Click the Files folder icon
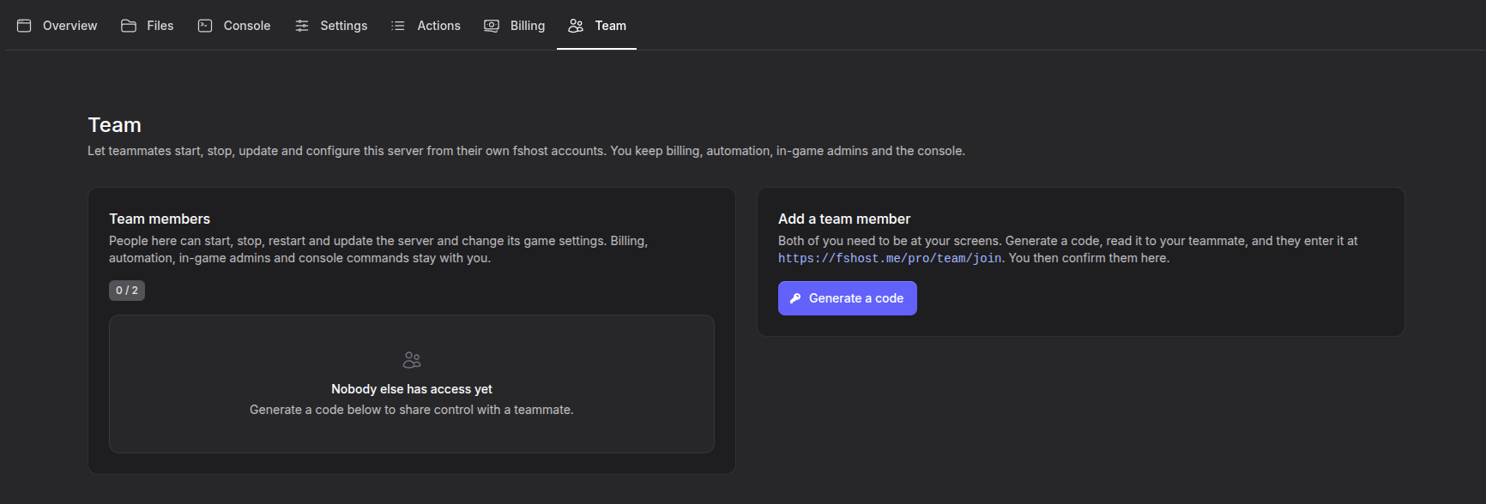The width and height of the screenshot is (1486, 504). pyautogui.click(x=129, y=26)
